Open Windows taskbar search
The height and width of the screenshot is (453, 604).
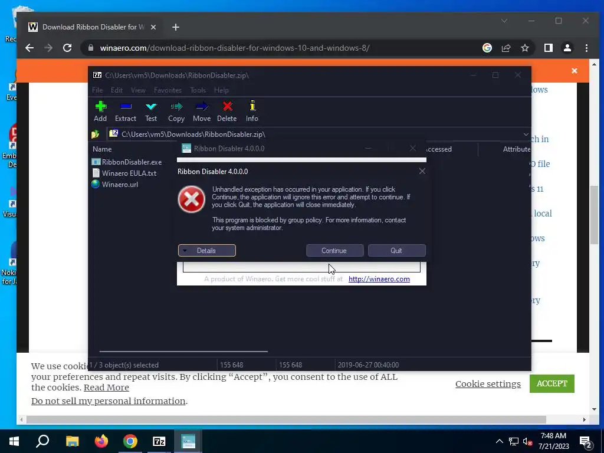point(42,441)
